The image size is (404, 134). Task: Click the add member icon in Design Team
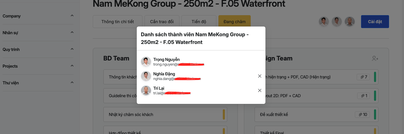tap(375, 59)
